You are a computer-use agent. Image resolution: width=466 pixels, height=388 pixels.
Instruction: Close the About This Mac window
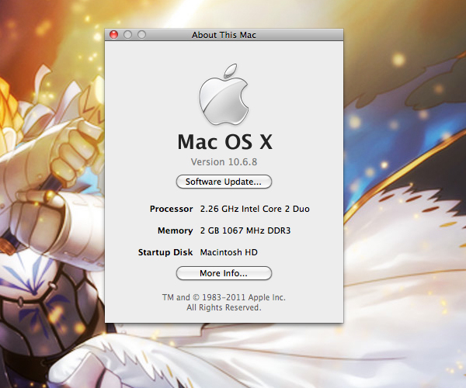(114, 35)
